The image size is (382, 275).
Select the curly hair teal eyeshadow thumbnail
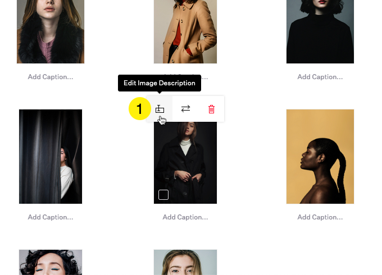[51, 262]
